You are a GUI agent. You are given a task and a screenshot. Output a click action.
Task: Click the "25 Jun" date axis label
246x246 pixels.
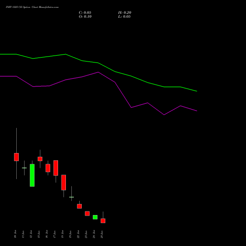click(102, 234)
